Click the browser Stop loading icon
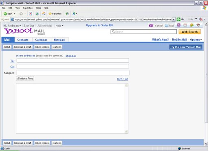The width and height of the screenshot is (209, 151). coord(31,14)
